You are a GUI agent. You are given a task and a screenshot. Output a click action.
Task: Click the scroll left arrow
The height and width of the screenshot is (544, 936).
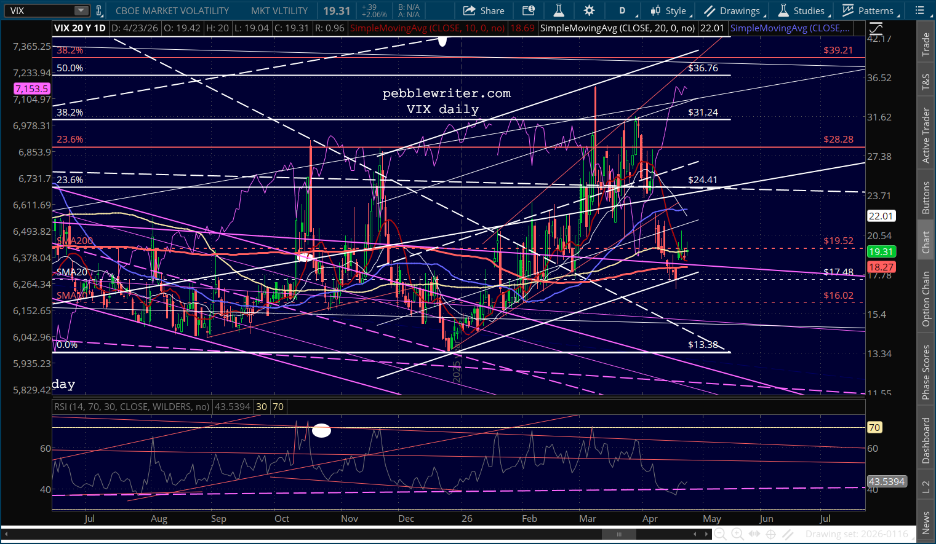point(695,534)
